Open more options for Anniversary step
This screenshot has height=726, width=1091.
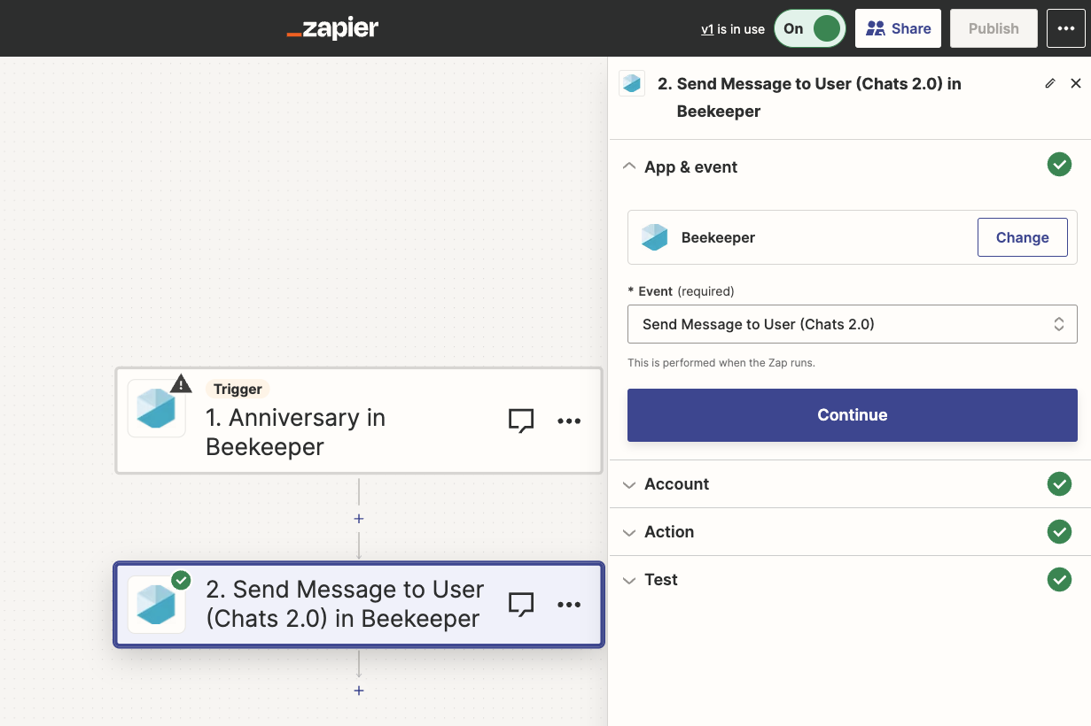(569, 421)
